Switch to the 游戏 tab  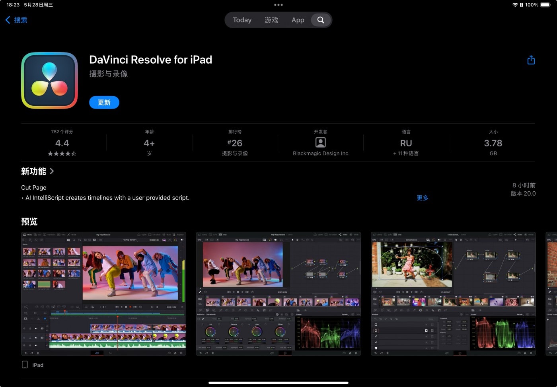pos(271,20)
